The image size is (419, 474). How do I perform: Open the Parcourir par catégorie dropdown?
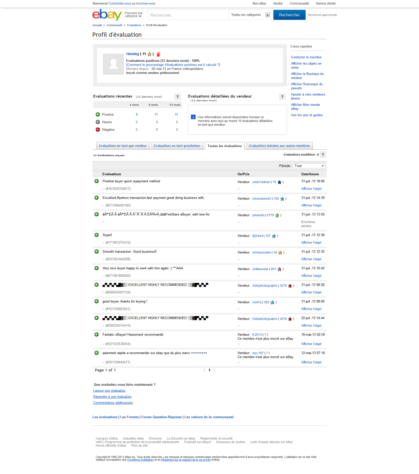click(x=133, y=15)
